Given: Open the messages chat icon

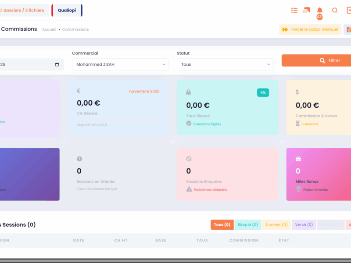Looking at the screenshot, I should click(x=306, y=10).
